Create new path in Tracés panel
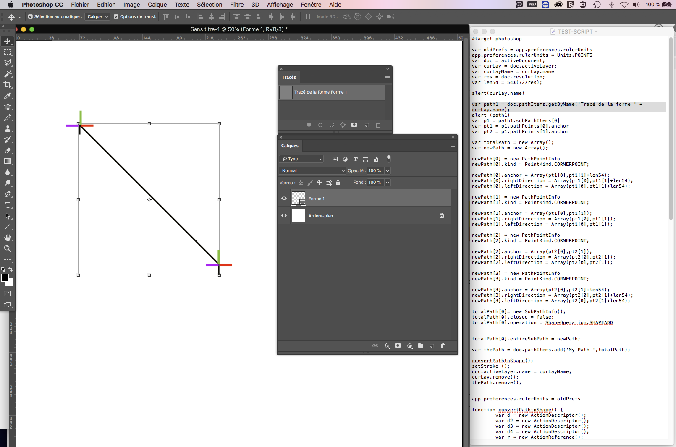The height and width of the screenshot is (447, 676). coord(367,125)
